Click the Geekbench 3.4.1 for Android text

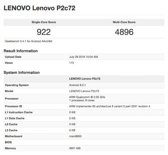coord(29,41)
